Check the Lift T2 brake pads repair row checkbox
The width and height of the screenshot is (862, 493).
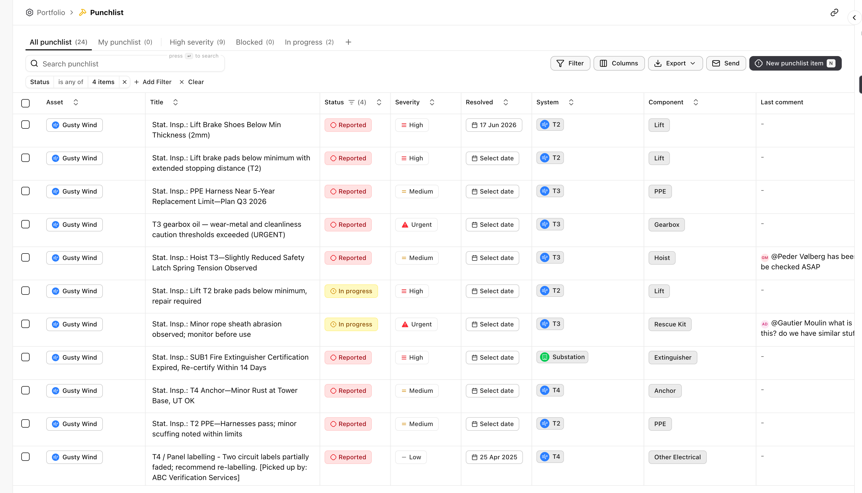(x=25, y=291)
